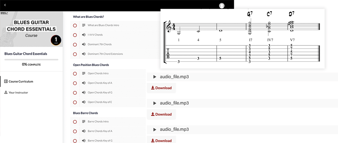Play the third audio_file.mp3
The height and width of the screenshot is (143, 338).
[154, 129]
